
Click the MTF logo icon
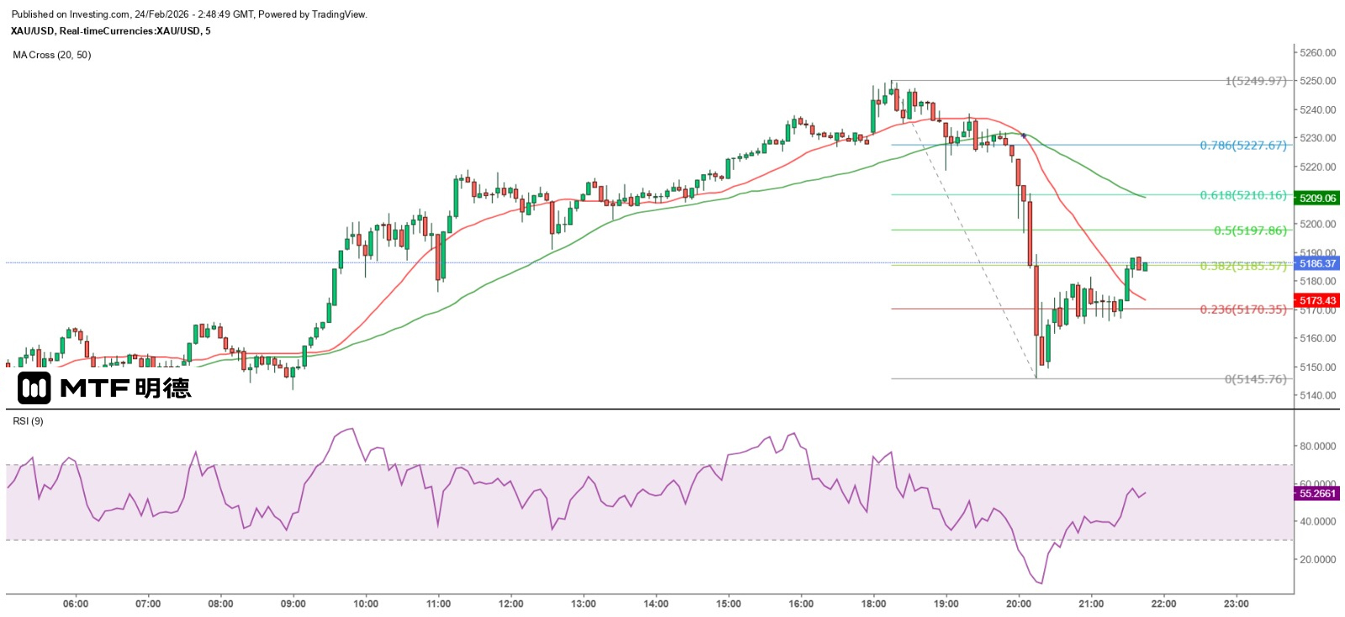click(34, 388)
